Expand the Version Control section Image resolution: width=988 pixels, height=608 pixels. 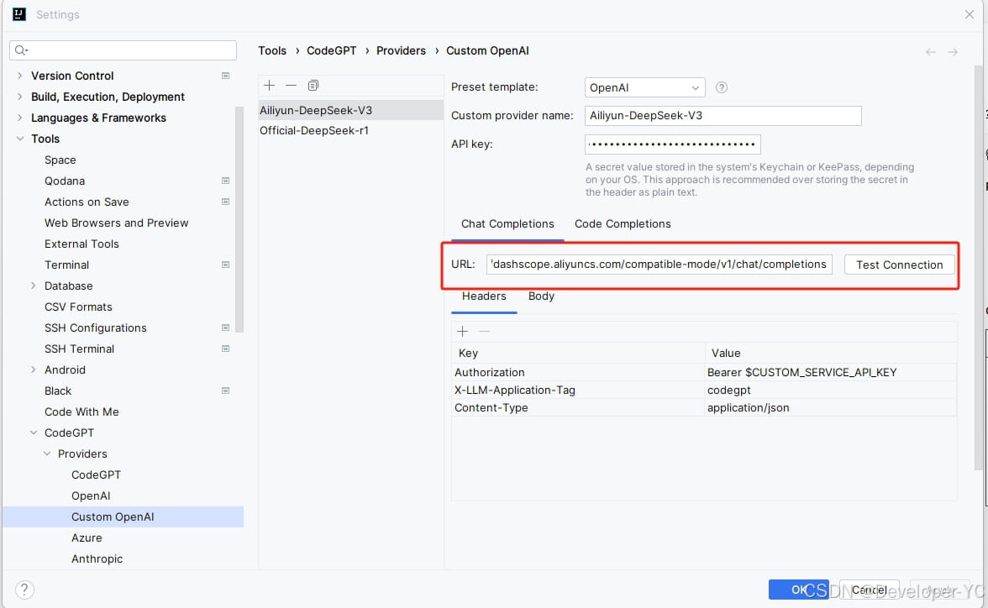pyautogui.click(x=19, y=76)
